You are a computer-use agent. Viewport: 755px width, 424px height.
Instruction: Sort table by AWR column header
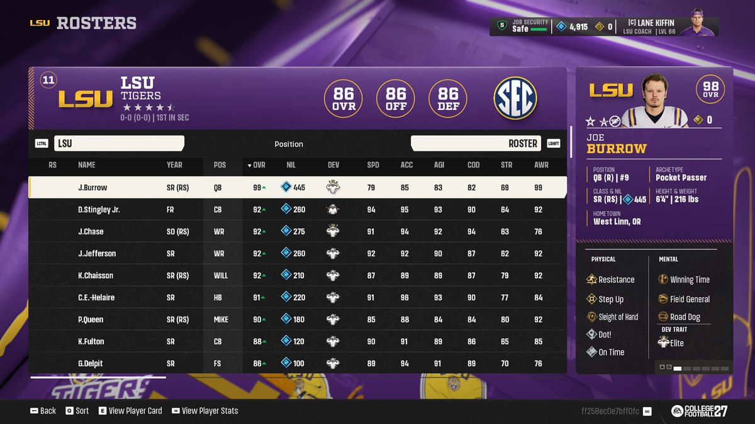point(541,165)
